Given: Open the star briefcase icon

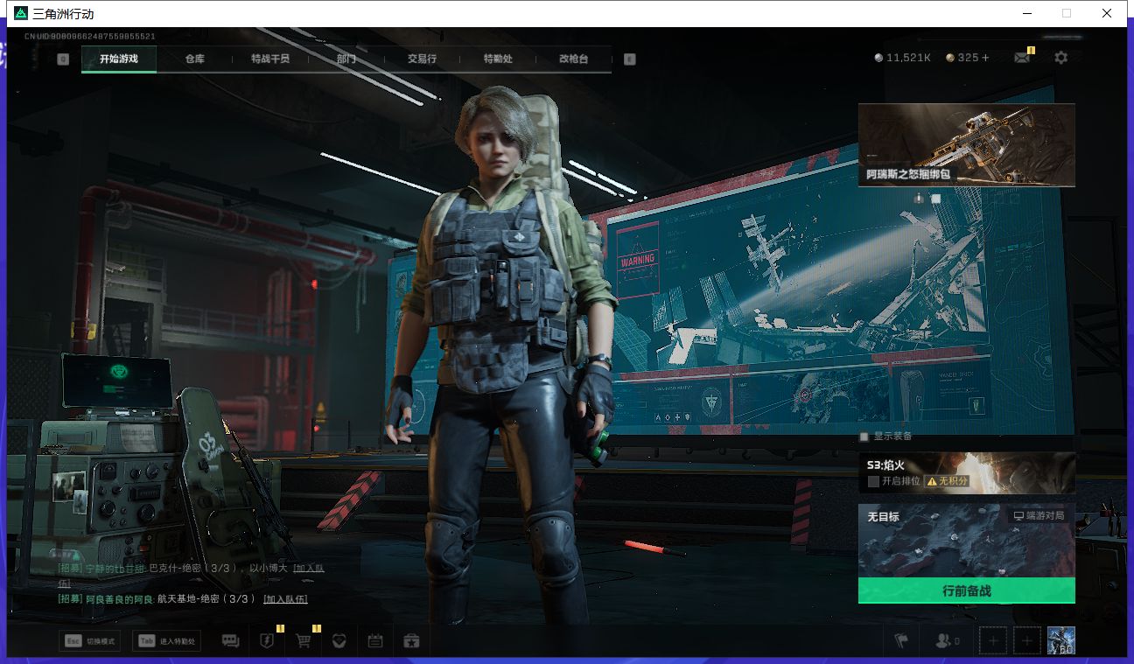Looking at the screenshot, I should (x=411, y=641).
